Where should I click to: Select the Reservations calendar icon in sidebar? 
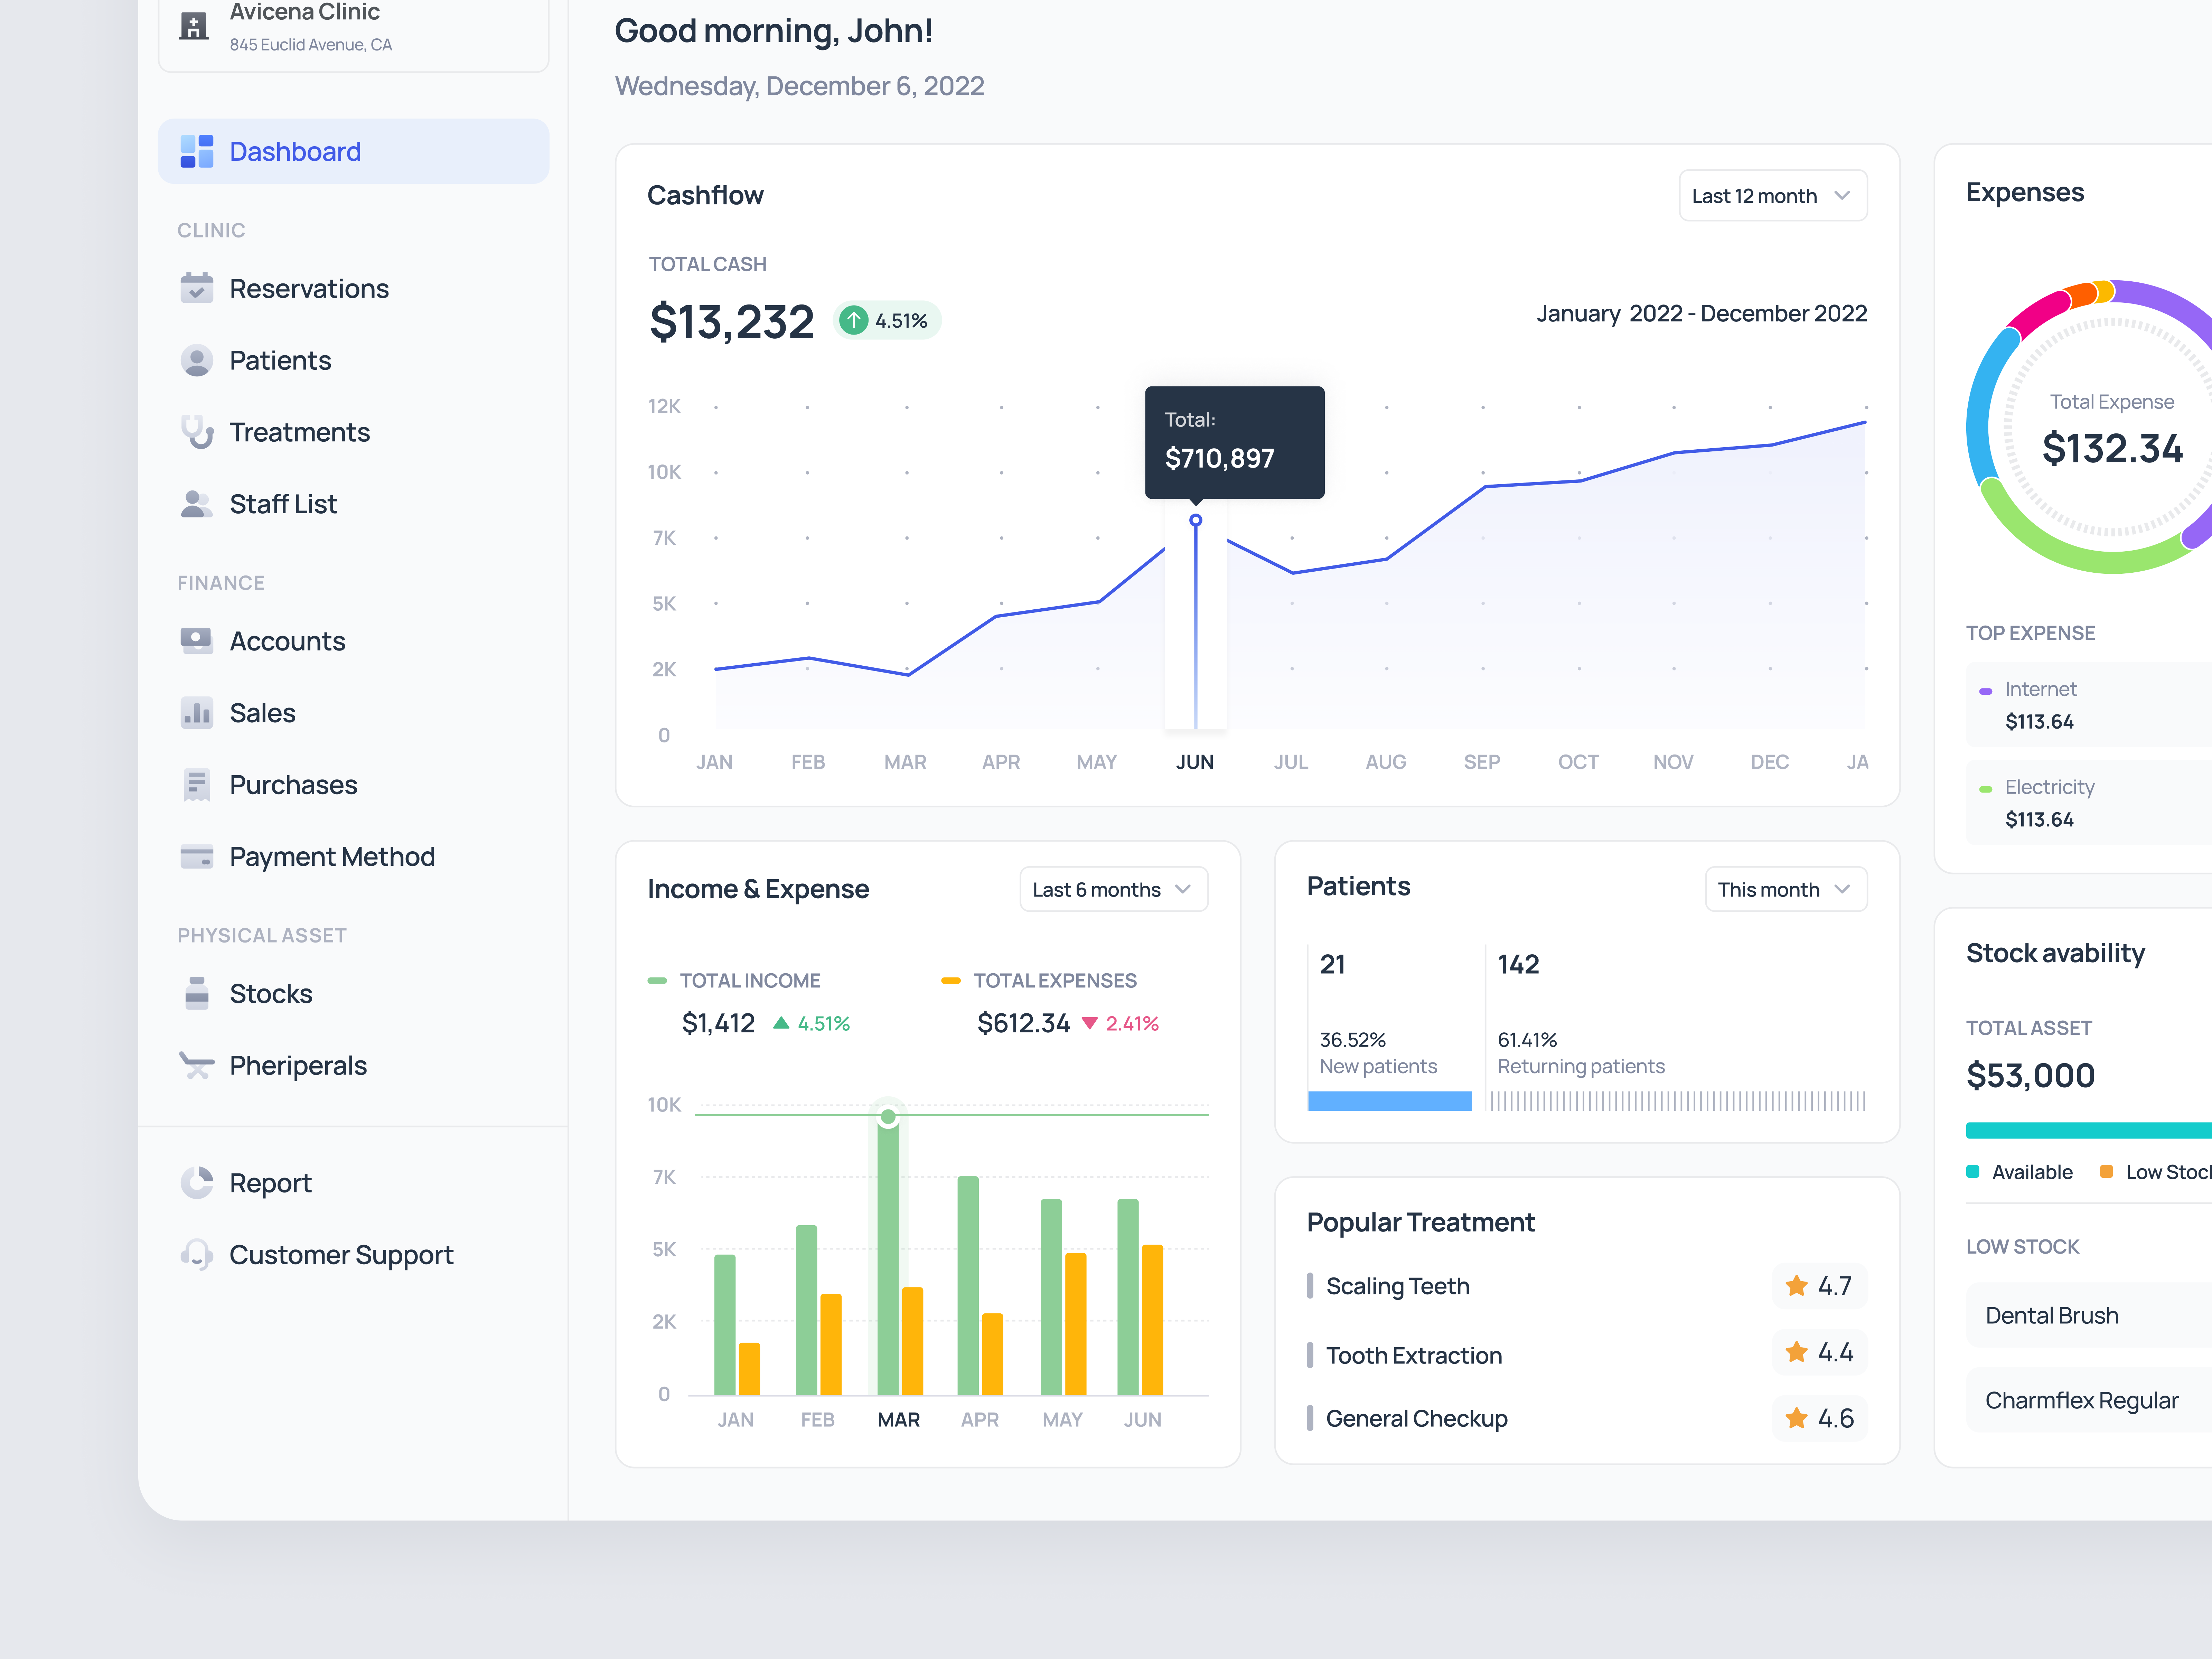point(197,288)
